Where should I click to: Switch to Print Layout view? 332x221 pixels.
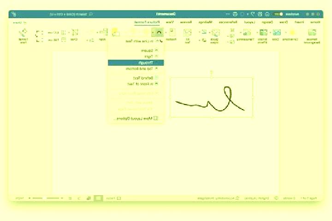pyautogui.click(x=98, y=198)
